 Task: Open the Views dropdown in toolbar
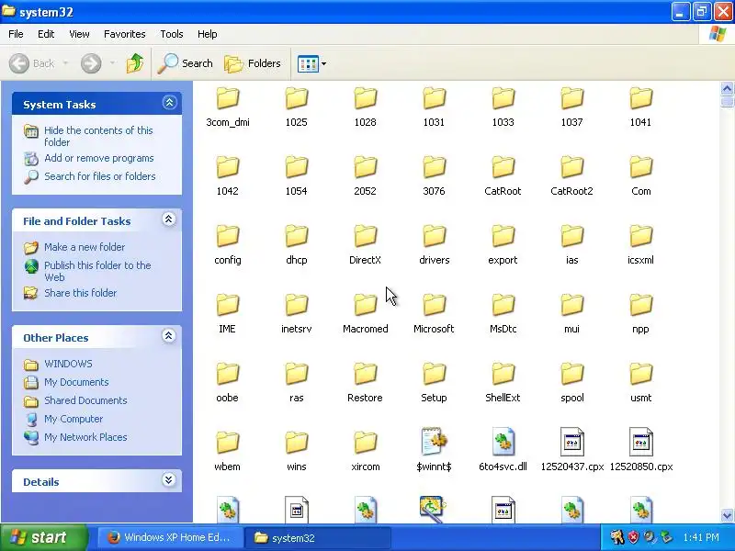tap(311, 63)
